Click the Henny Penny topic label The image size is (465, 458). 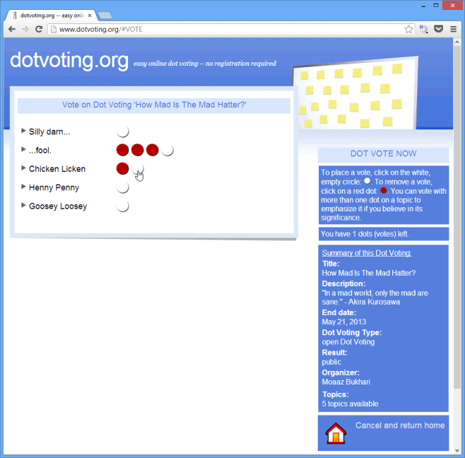[x=54, y=187]
